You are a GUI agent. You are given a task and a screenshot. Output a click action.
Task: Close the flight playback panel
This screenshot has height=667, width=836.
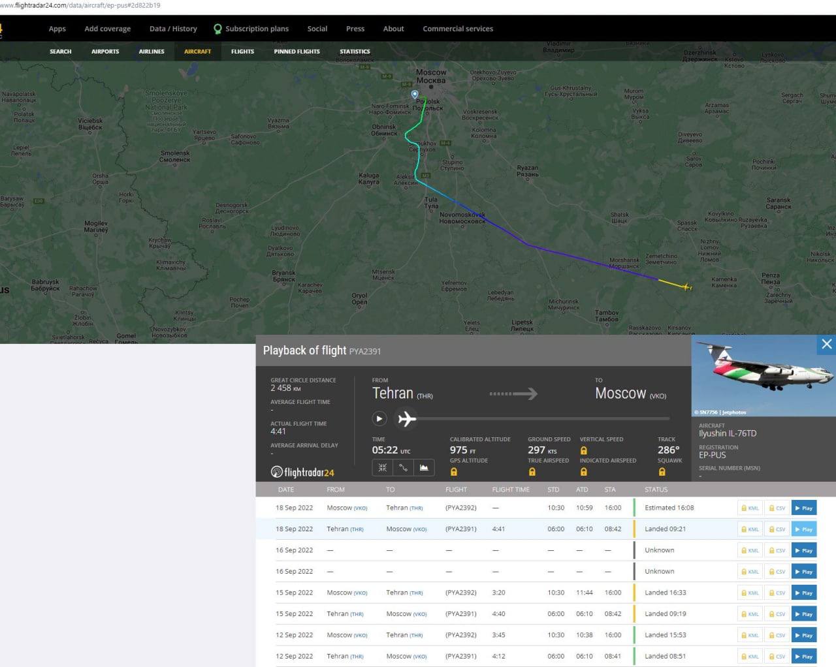(x=826, y=345)
